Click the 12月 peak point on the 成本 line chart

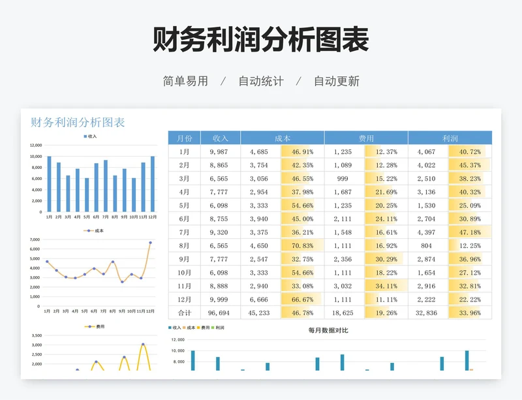(151, 243)
